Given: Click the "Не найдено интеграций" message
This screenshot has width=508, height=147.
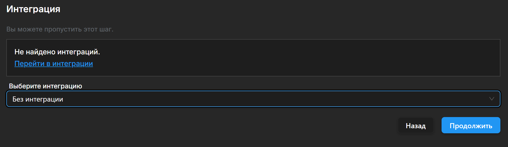Looking at the screenshot, I should pyautogui.click(x=57, y=52).
